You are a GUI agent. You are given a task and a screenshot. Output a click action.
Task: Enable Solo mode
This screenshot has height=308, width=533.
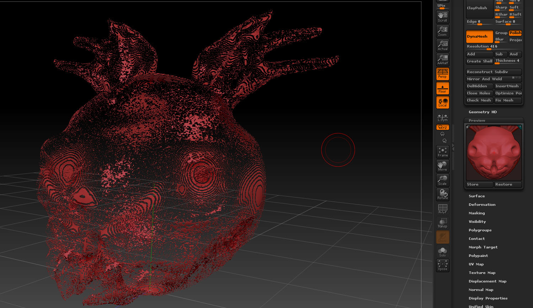tap(443, 252)
